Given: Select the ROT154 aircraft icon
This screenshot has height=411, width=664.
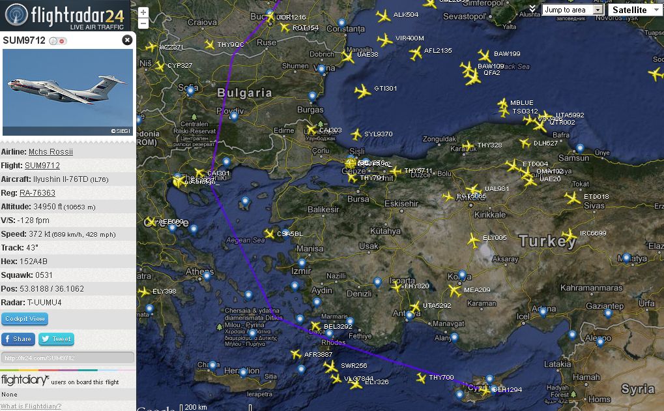Looking at the screenshot, I should pos(285,28).
